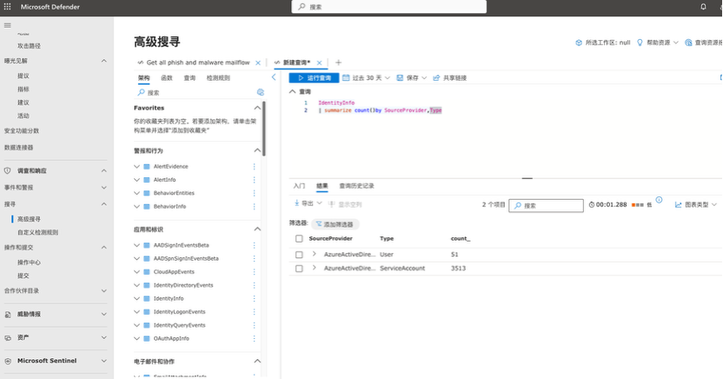723x379 pixels.
Task: Open 自定义检测规则 in the sidebar
Action: pyautogui.click(x=38, y=233)
